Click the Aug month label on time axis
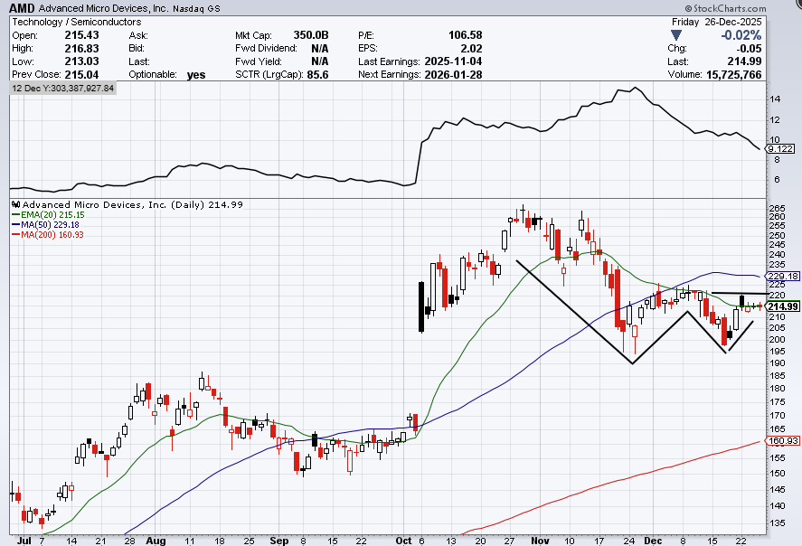 (156, 541)
